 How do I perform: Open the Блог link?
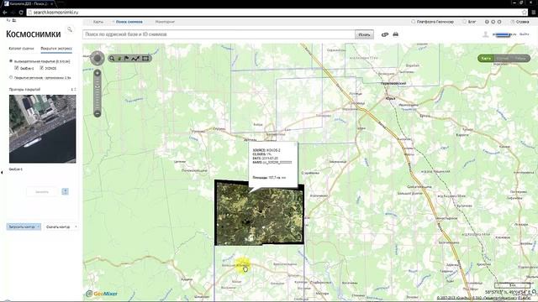point(472,22)
